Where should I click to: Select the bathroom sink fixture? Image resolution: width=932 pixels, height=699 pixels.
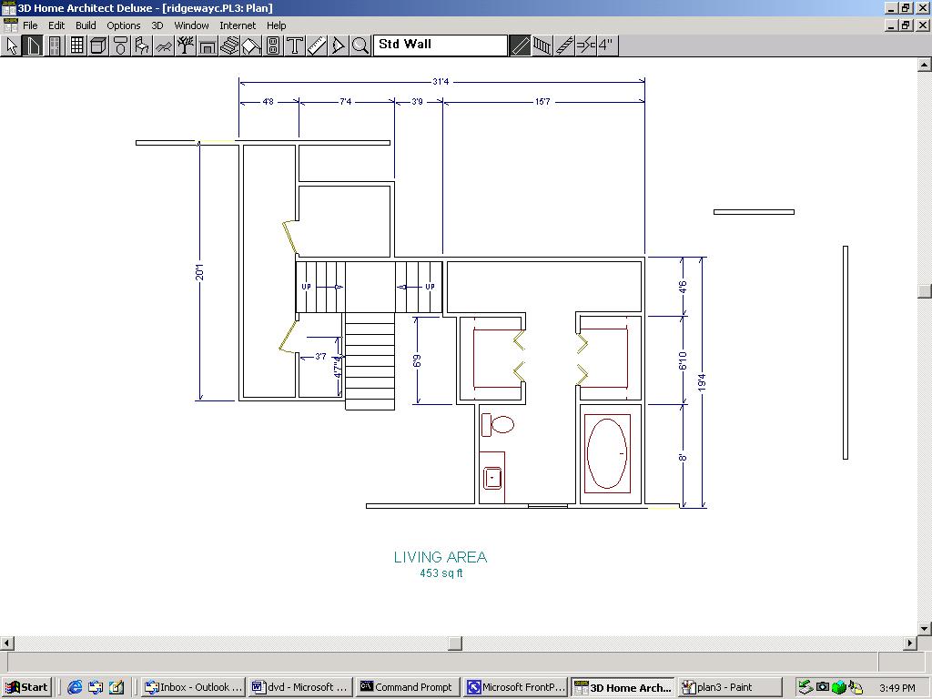(492, 478)
